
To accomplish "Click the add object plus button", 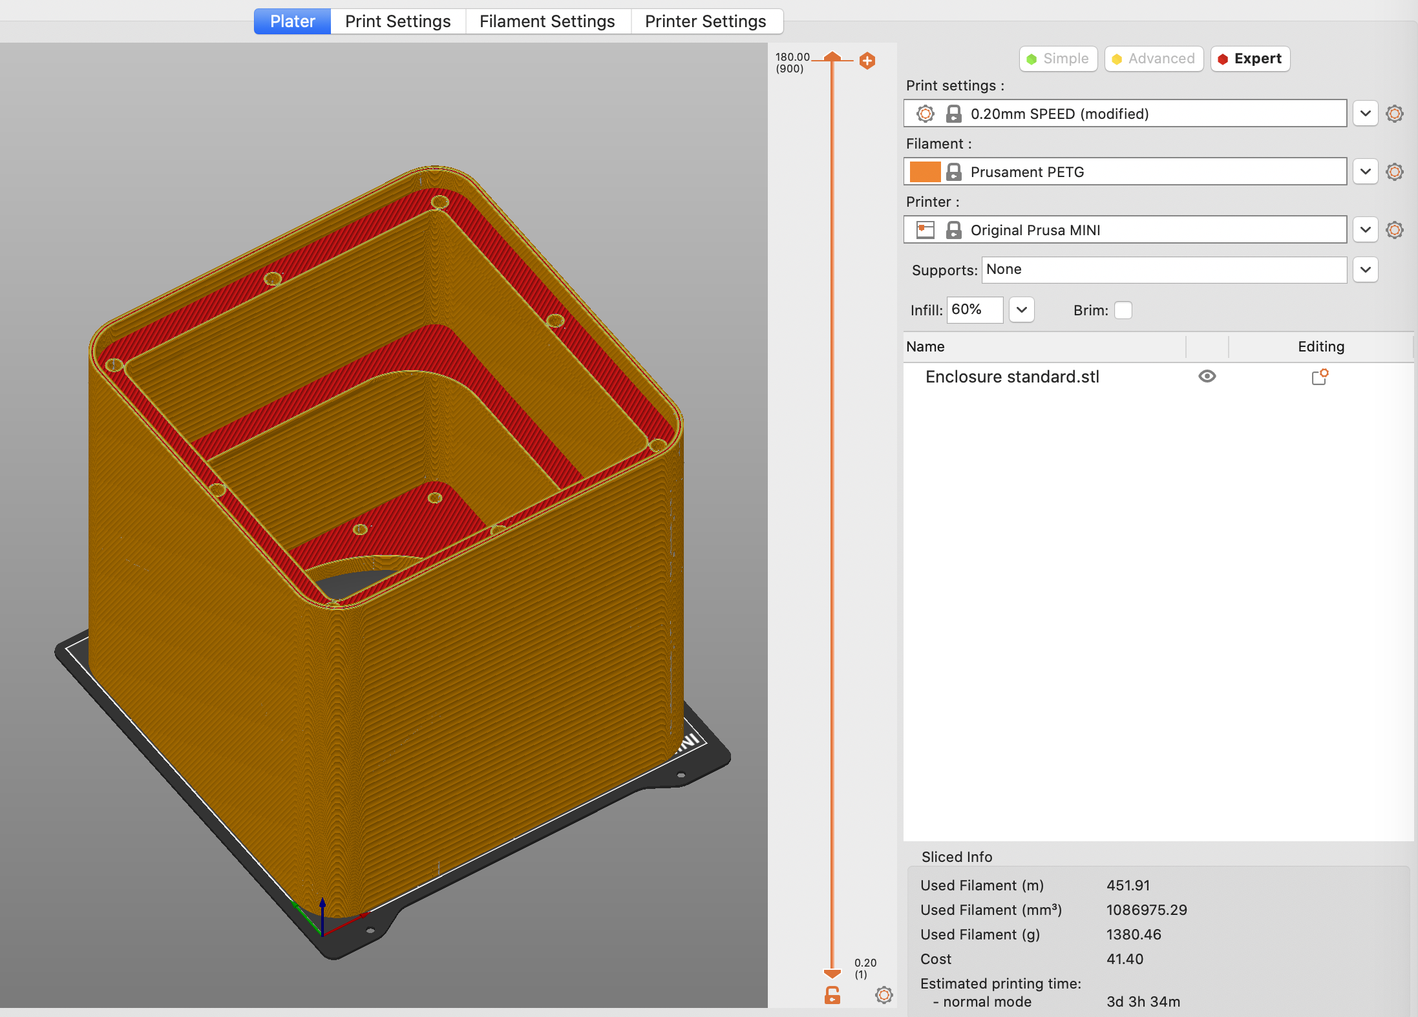I will click(867, 61).
